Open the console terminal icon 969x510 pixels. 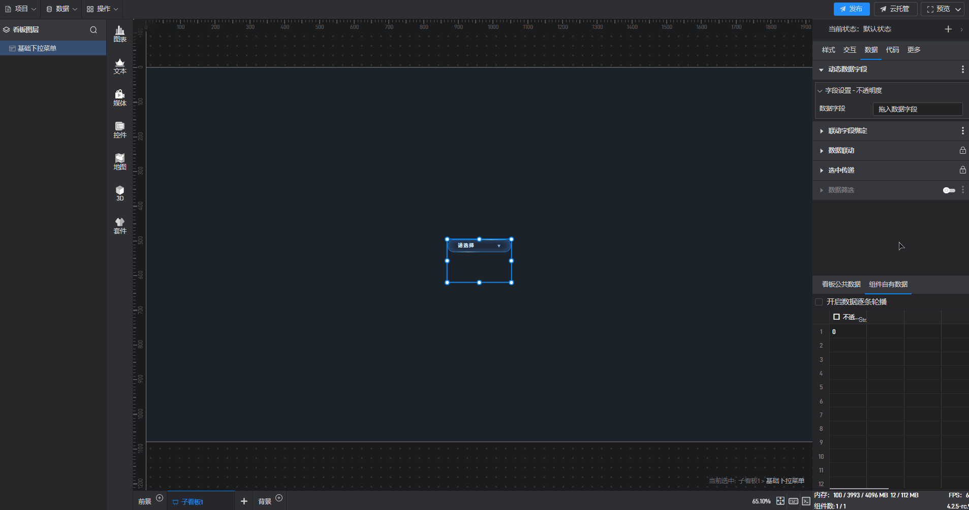[806, 501]
